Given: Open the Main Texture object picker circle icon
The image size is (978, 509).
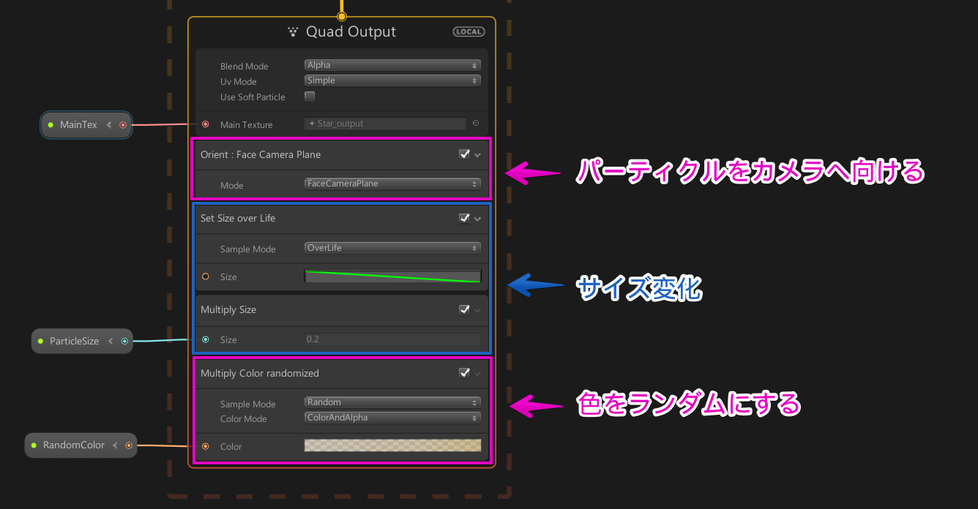Looking at the screenshot, I should point(476,124).
